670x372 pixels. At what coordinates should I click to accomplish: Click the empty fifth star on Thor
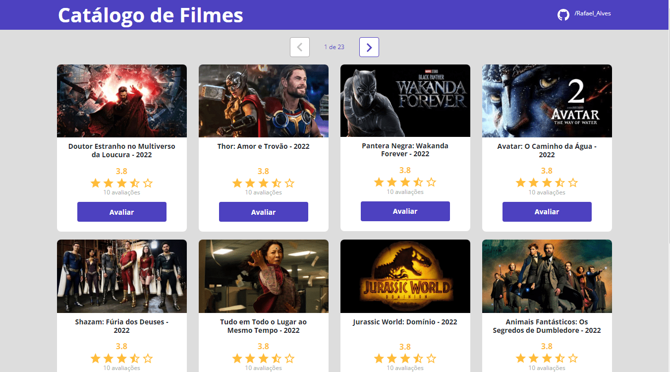click(x=289, y=183)
